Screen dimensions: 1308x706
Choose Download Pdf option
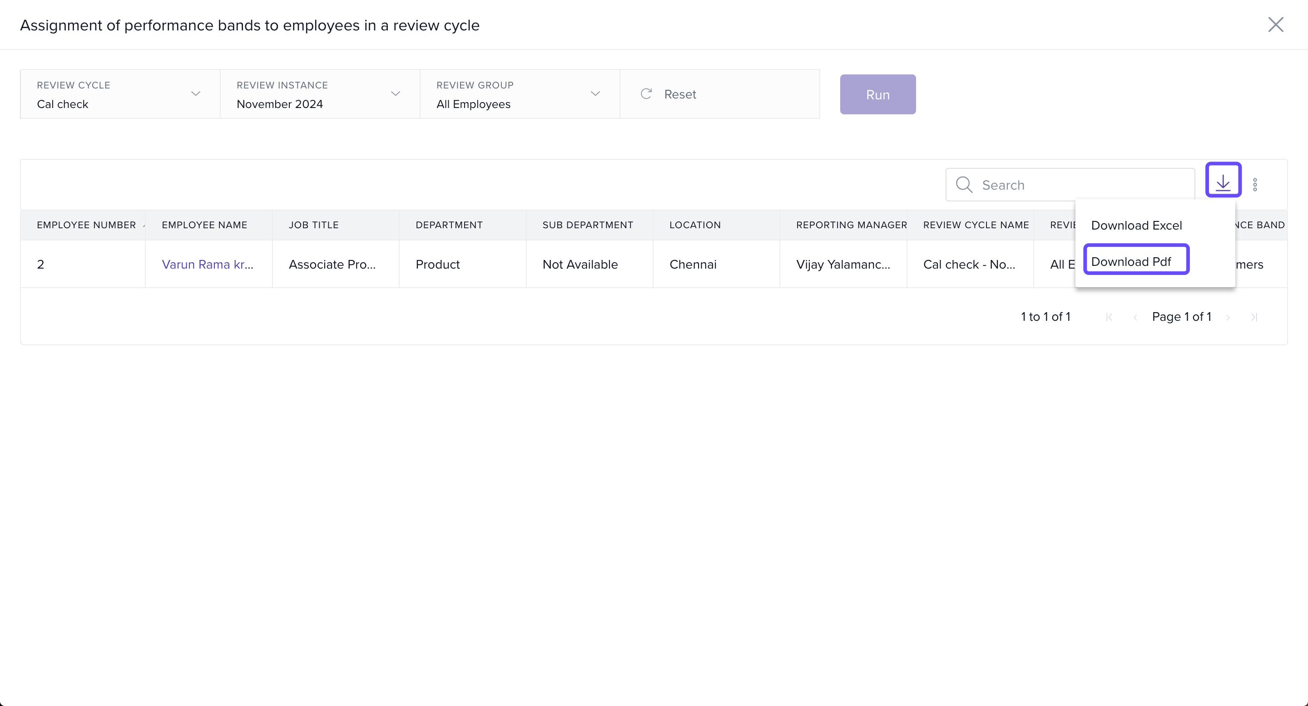(1131, 262)
